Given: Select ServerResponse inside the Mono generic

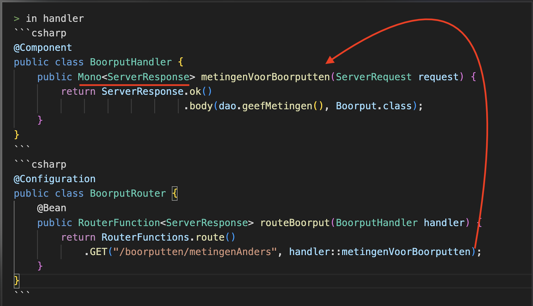Looking at the screenshot, I should (x=148, y=77).
